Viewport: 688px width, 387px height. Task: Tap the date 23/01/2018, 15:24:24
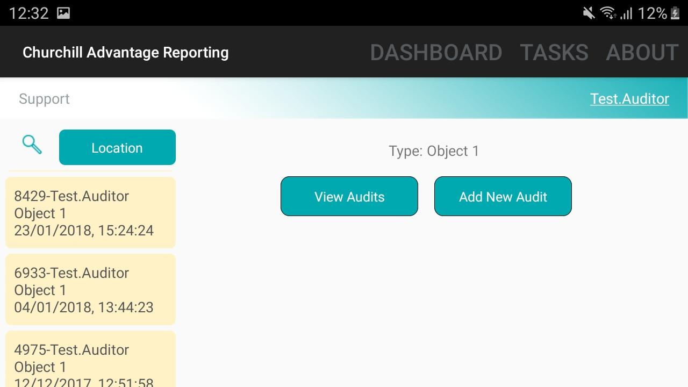(84, 231)
